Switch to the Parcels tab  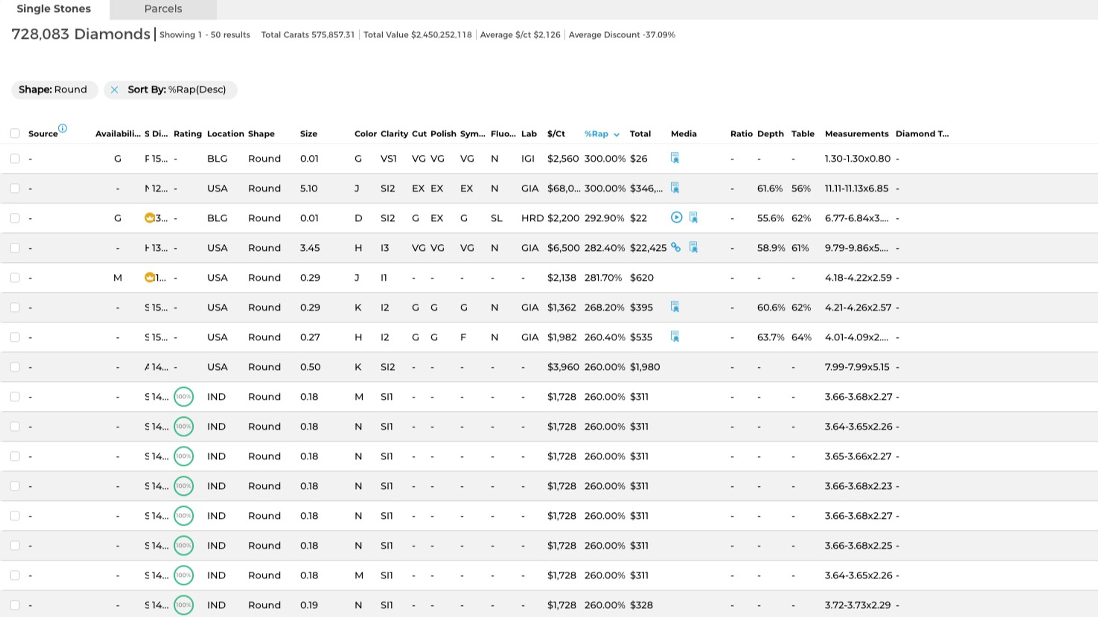pos(163,9)
